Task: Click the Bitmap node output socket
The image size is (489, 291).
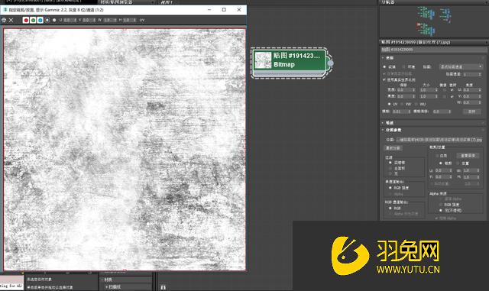Action: [x=330, y=63]
